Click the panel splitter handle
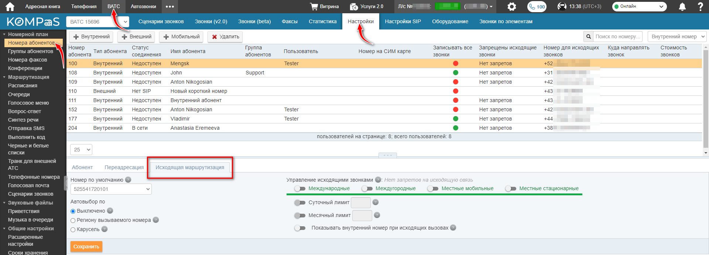The width and height of the screenshot is (709, 255). [388, 155]
